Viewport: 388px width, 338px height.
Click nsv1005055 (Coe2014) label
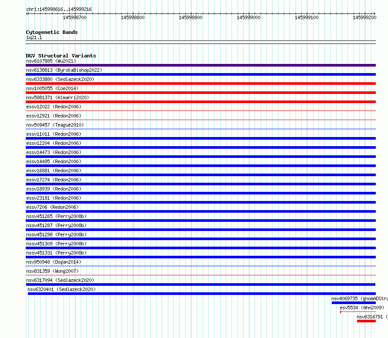52,88
